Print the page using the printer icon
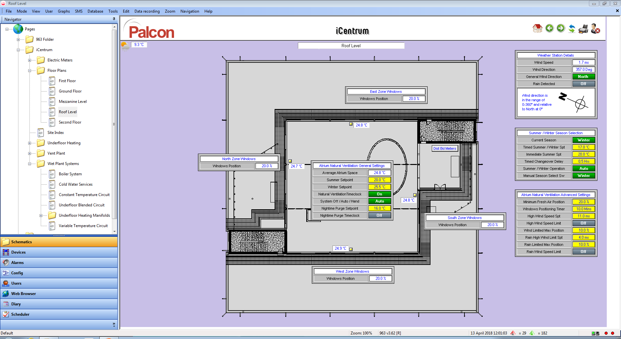The image size is (621, 339). point(583,29)
